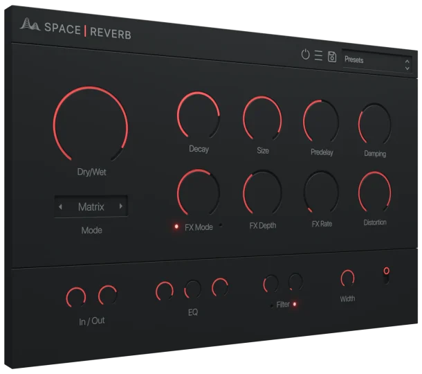Click the Width knob
Viewport: 422px width, 374px height.
[347, 278]
